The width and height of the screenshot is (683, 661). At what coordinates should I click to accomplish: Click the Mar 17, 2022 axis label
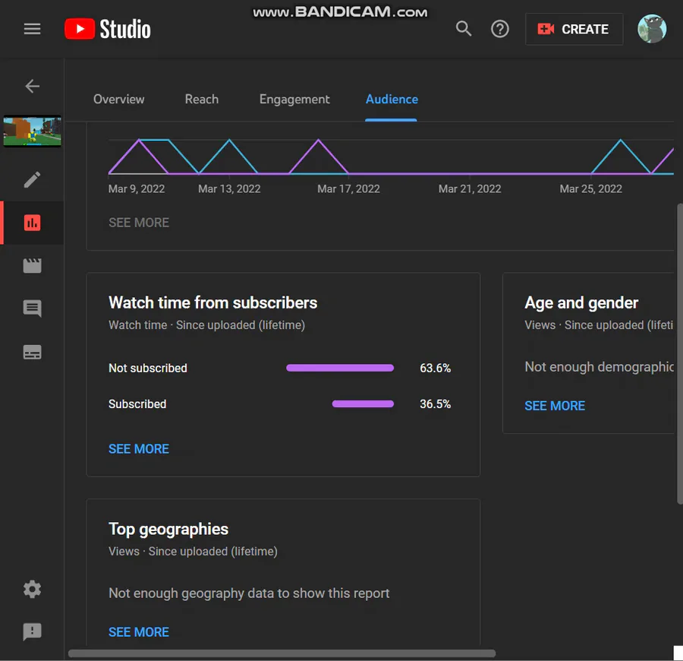coord(348,188)
